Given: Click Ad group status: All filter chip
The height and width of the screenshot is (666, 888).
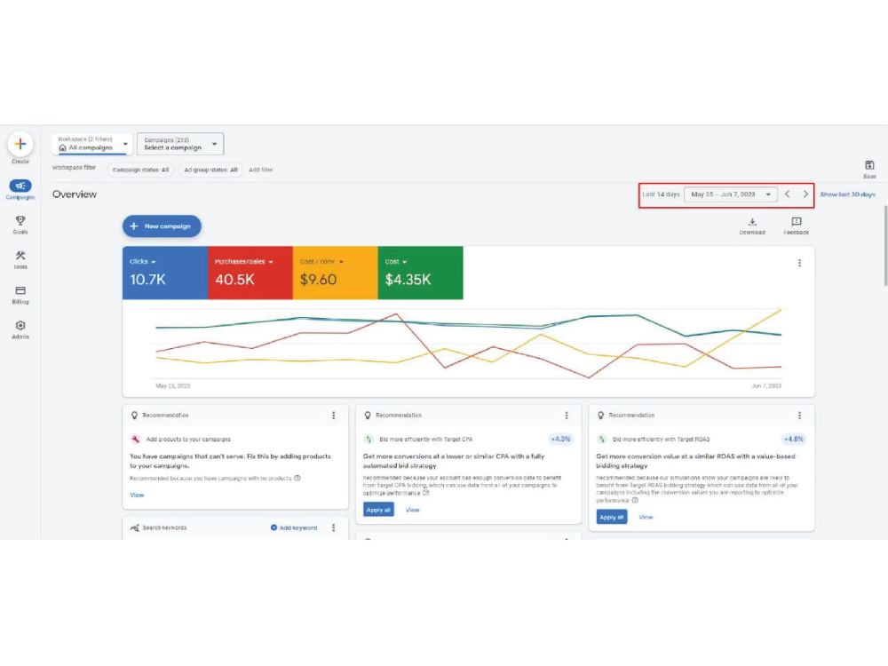Looking at the screenshot, I should click(x=210, y=170).
